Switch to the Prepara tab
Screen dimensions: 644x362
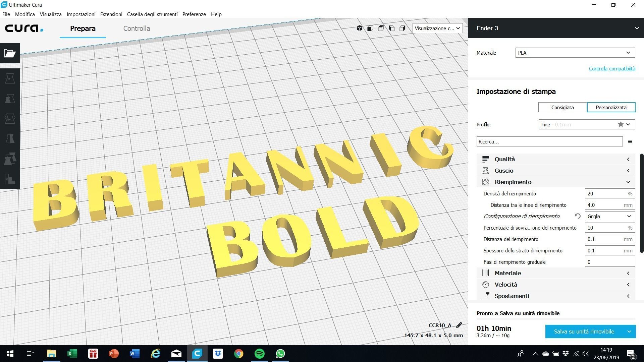click(x=83, y=28)
